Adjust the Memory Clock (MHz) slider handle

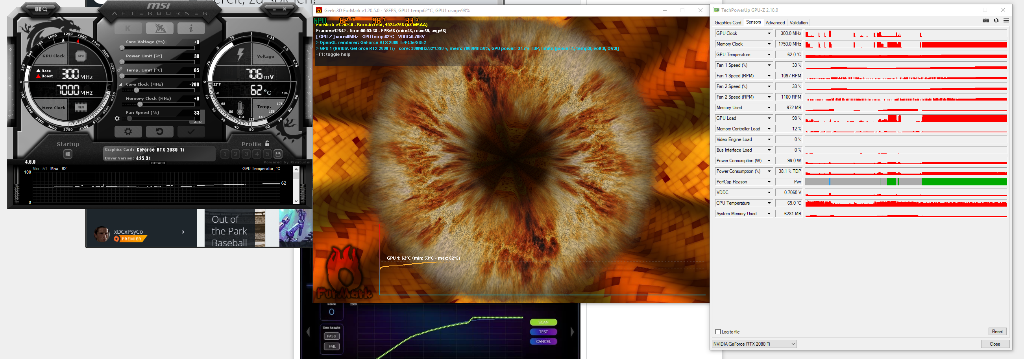[x=140, y=104]
